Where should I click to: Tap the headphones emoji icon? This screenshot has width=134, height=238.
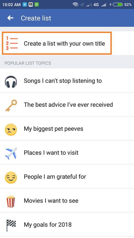(11, 82)
